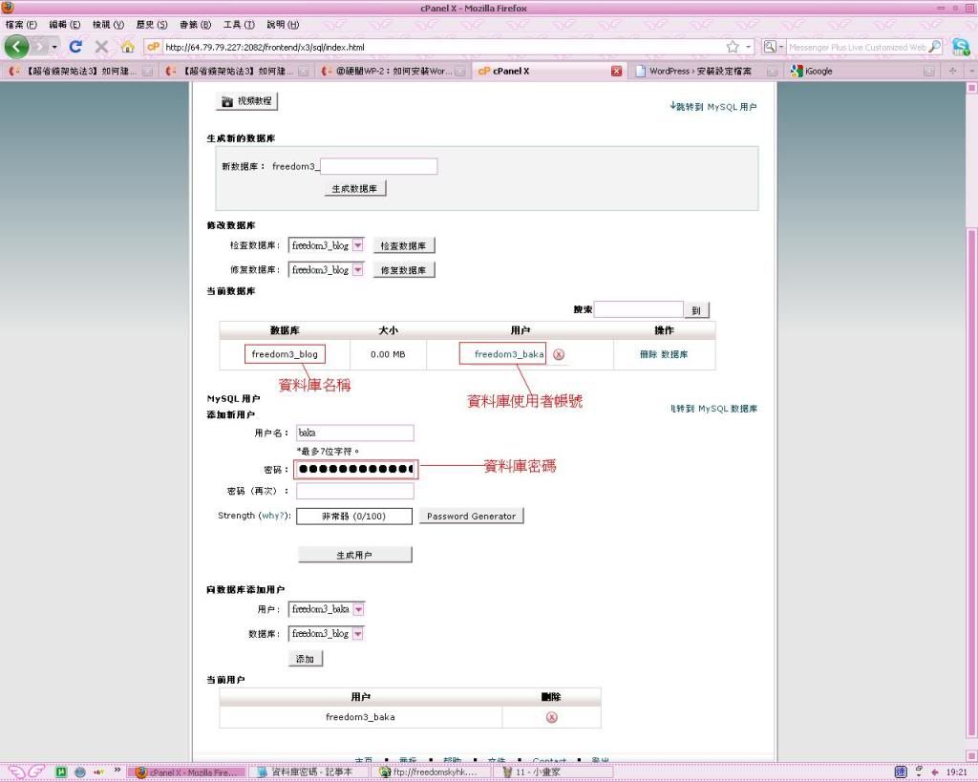
Task: Open the green quick launch icon
Action: point(61,772)
